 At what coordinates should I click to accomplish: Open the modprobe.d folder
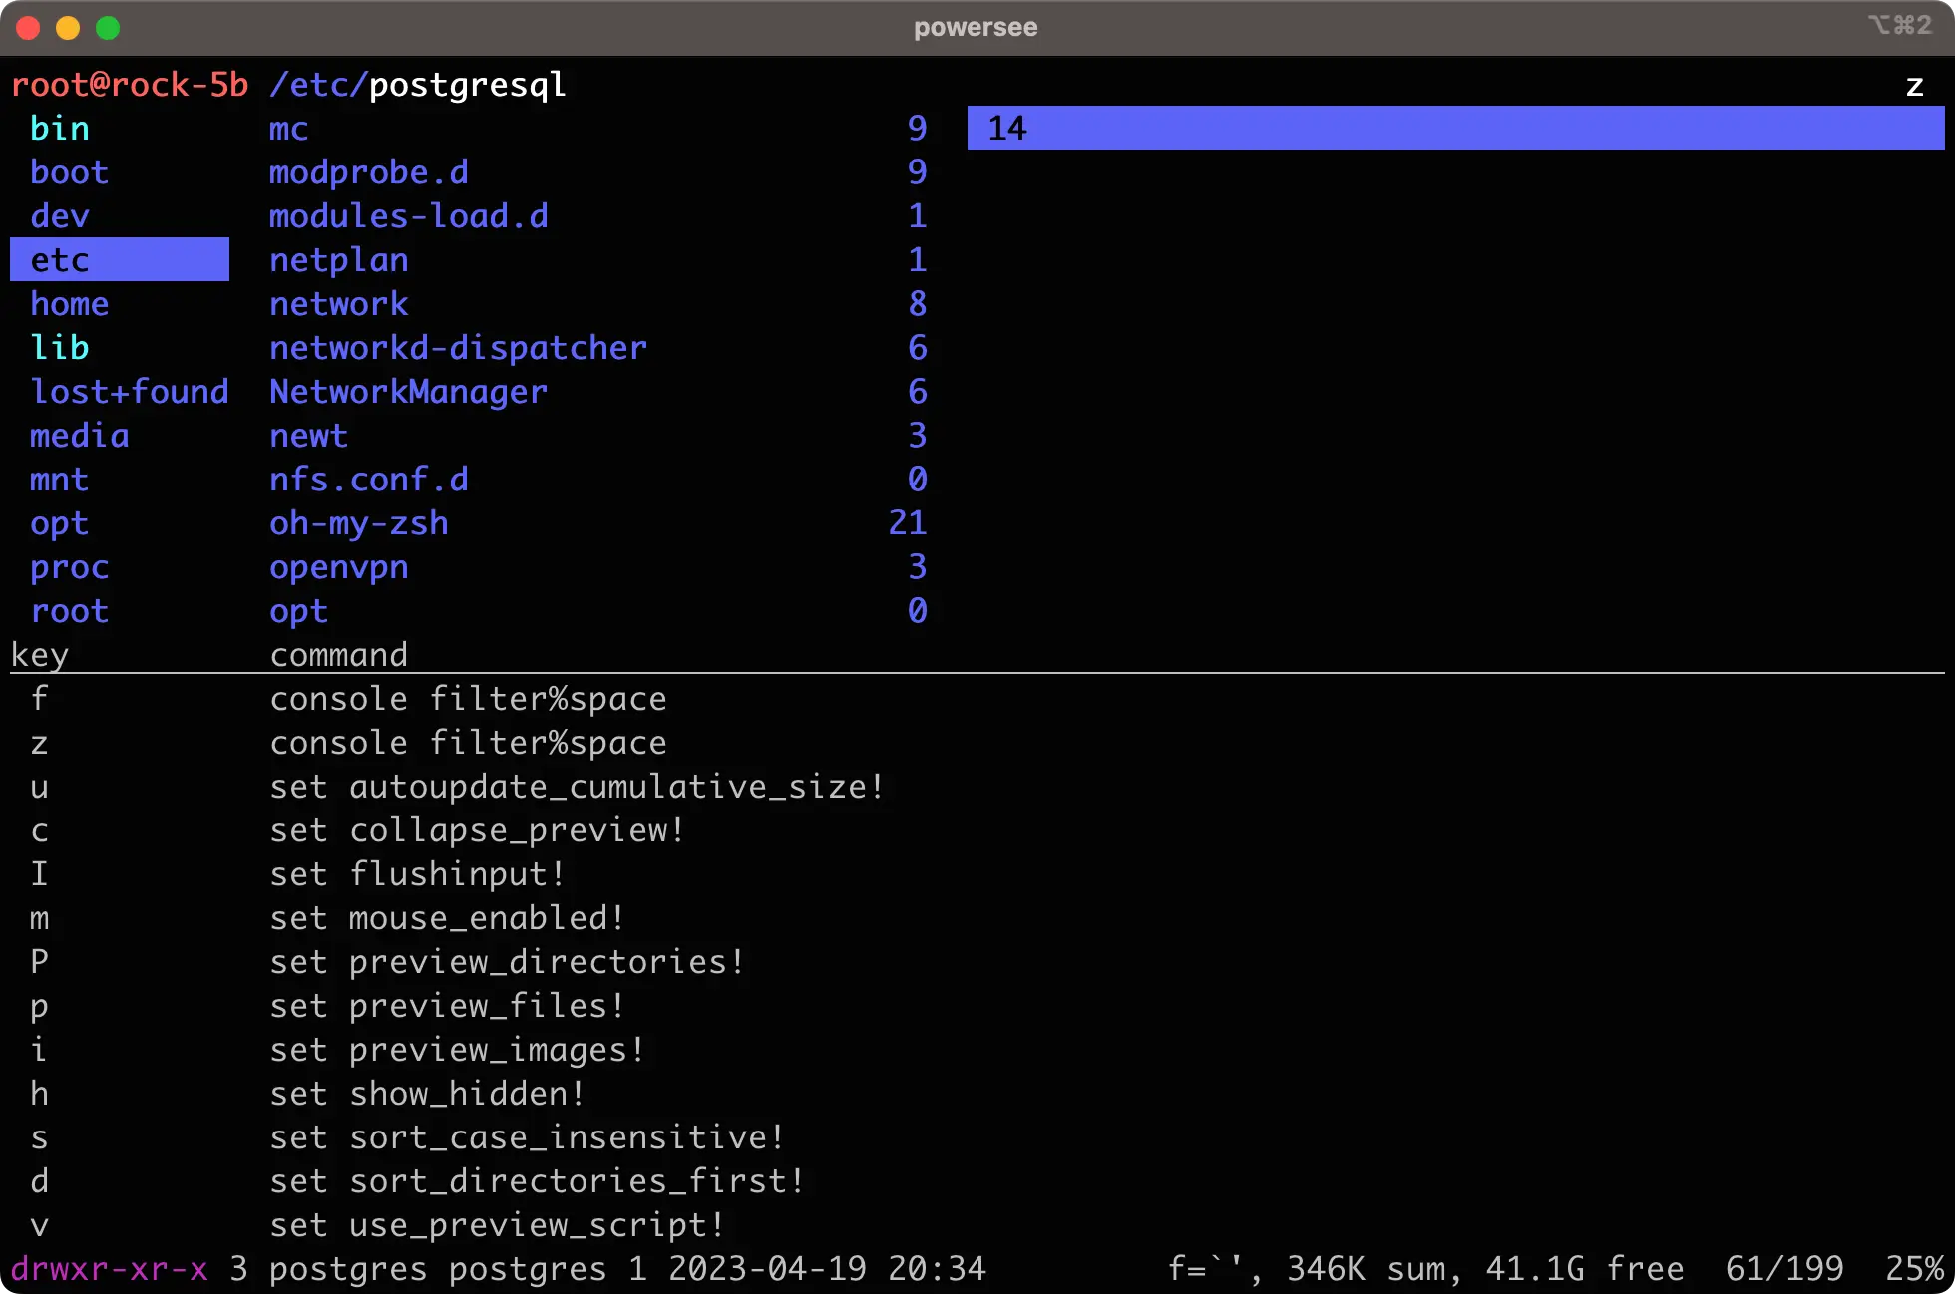[x=369, y=172]
